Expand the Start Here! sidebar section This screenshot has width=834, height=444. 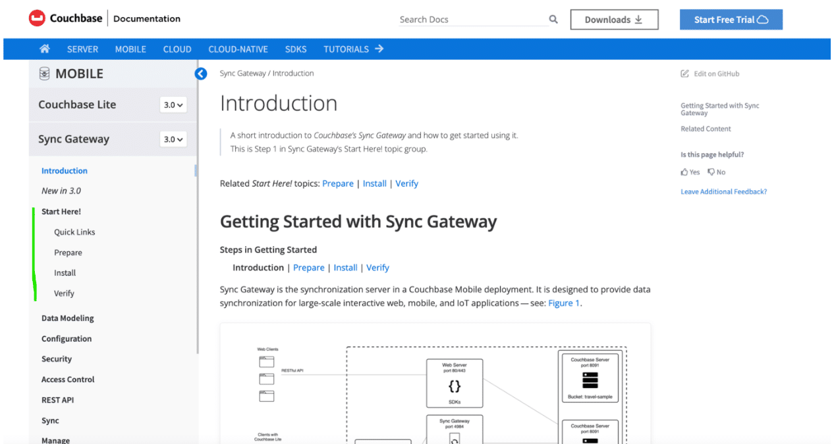point(61,211)
